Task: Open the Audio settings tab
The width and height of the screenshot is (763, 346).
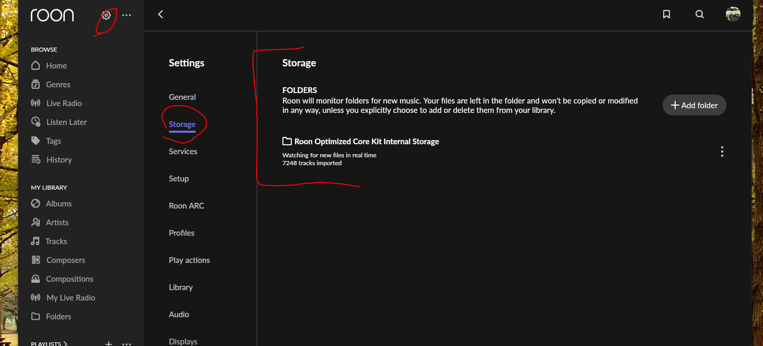Action: (x=179, y=315)
